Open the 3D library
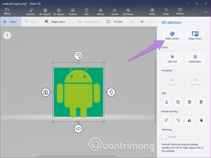Screen dimensions: 211x158 tap(128, 12)
